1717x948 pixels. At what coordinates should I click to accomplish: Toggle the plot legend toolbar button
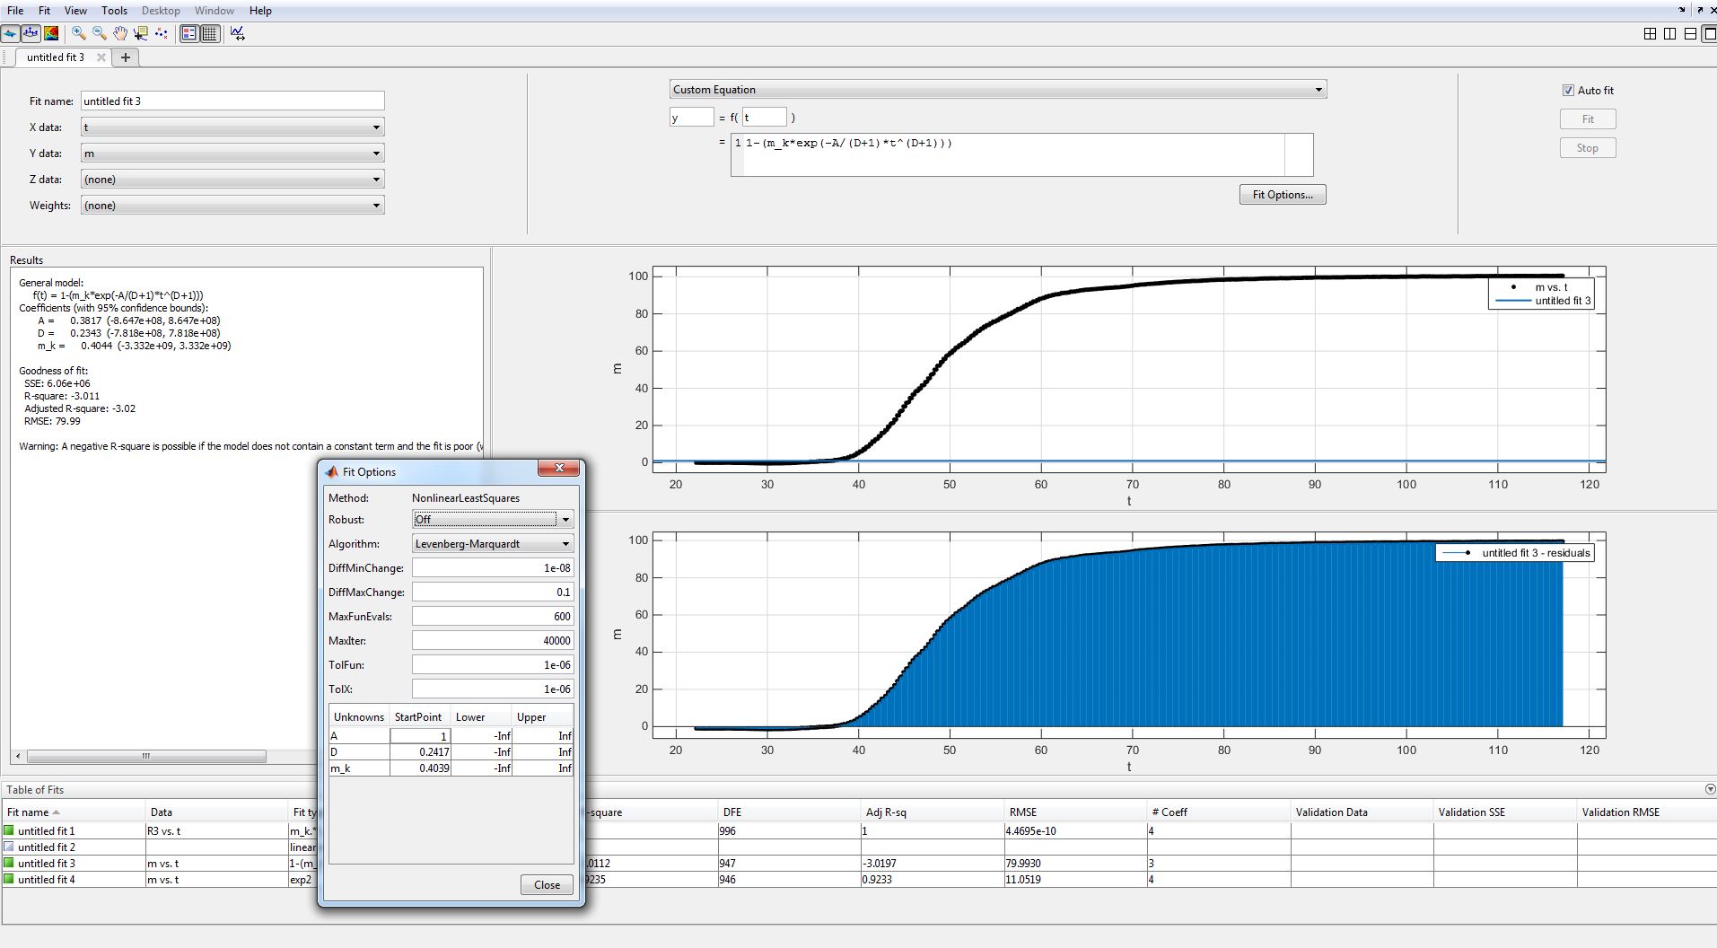tap(189, 33)
